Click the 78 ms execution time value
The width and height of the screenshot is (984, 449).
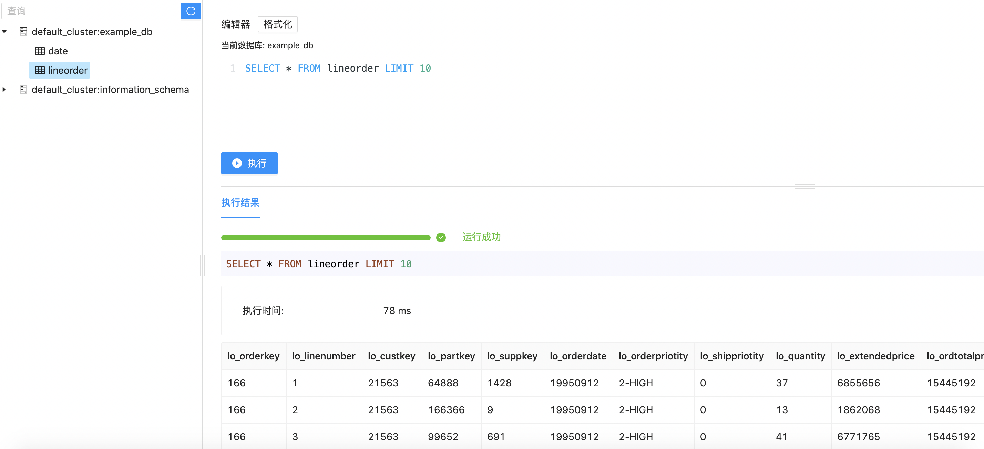pos(397,311)
